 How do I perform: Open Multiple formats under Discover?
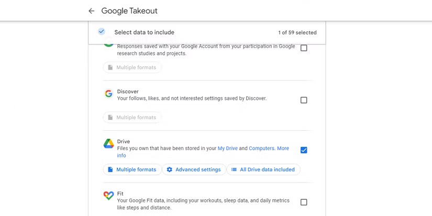click(x=132, y=118)
